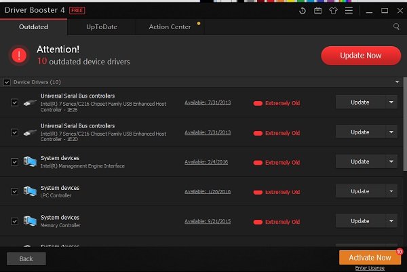Image resolution: width=407 pixels, height=272 pixels.
Task: Uncheck the Memory Controller checkbox
Action: pos(14,221)
